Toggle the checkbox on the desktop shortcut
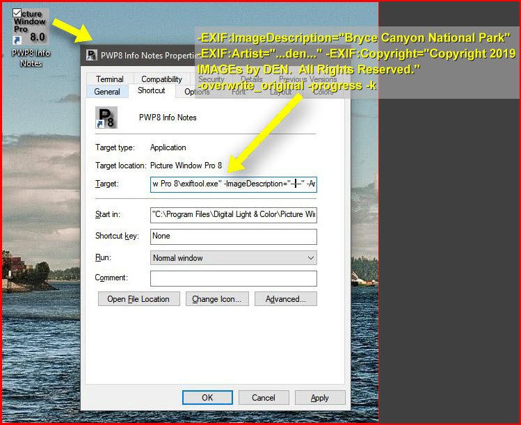Viewport: 521px width, 425px height. (x=17, y=13)
